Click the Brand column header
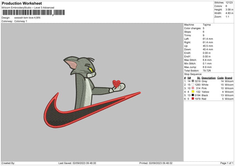 click(x=228, y=78)
